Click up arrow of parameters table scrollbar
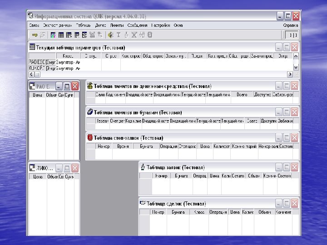Image resolution: width=327 pixels, height=245 pixels. point(296,56)
